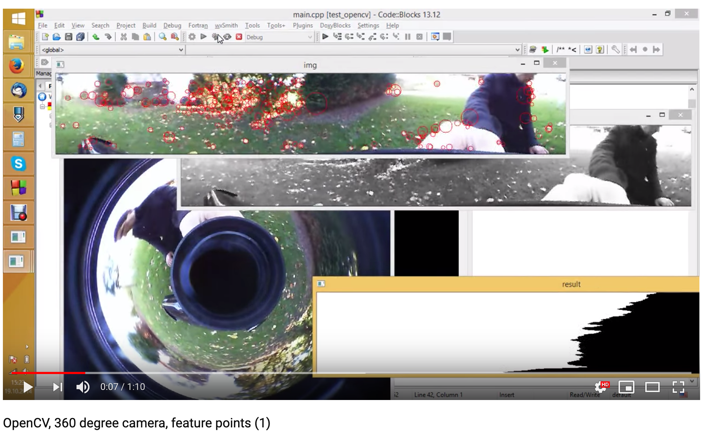This screenshot has height=431, width=703.
Task: Open Skype from the taskbar
Action: (18, 164)
